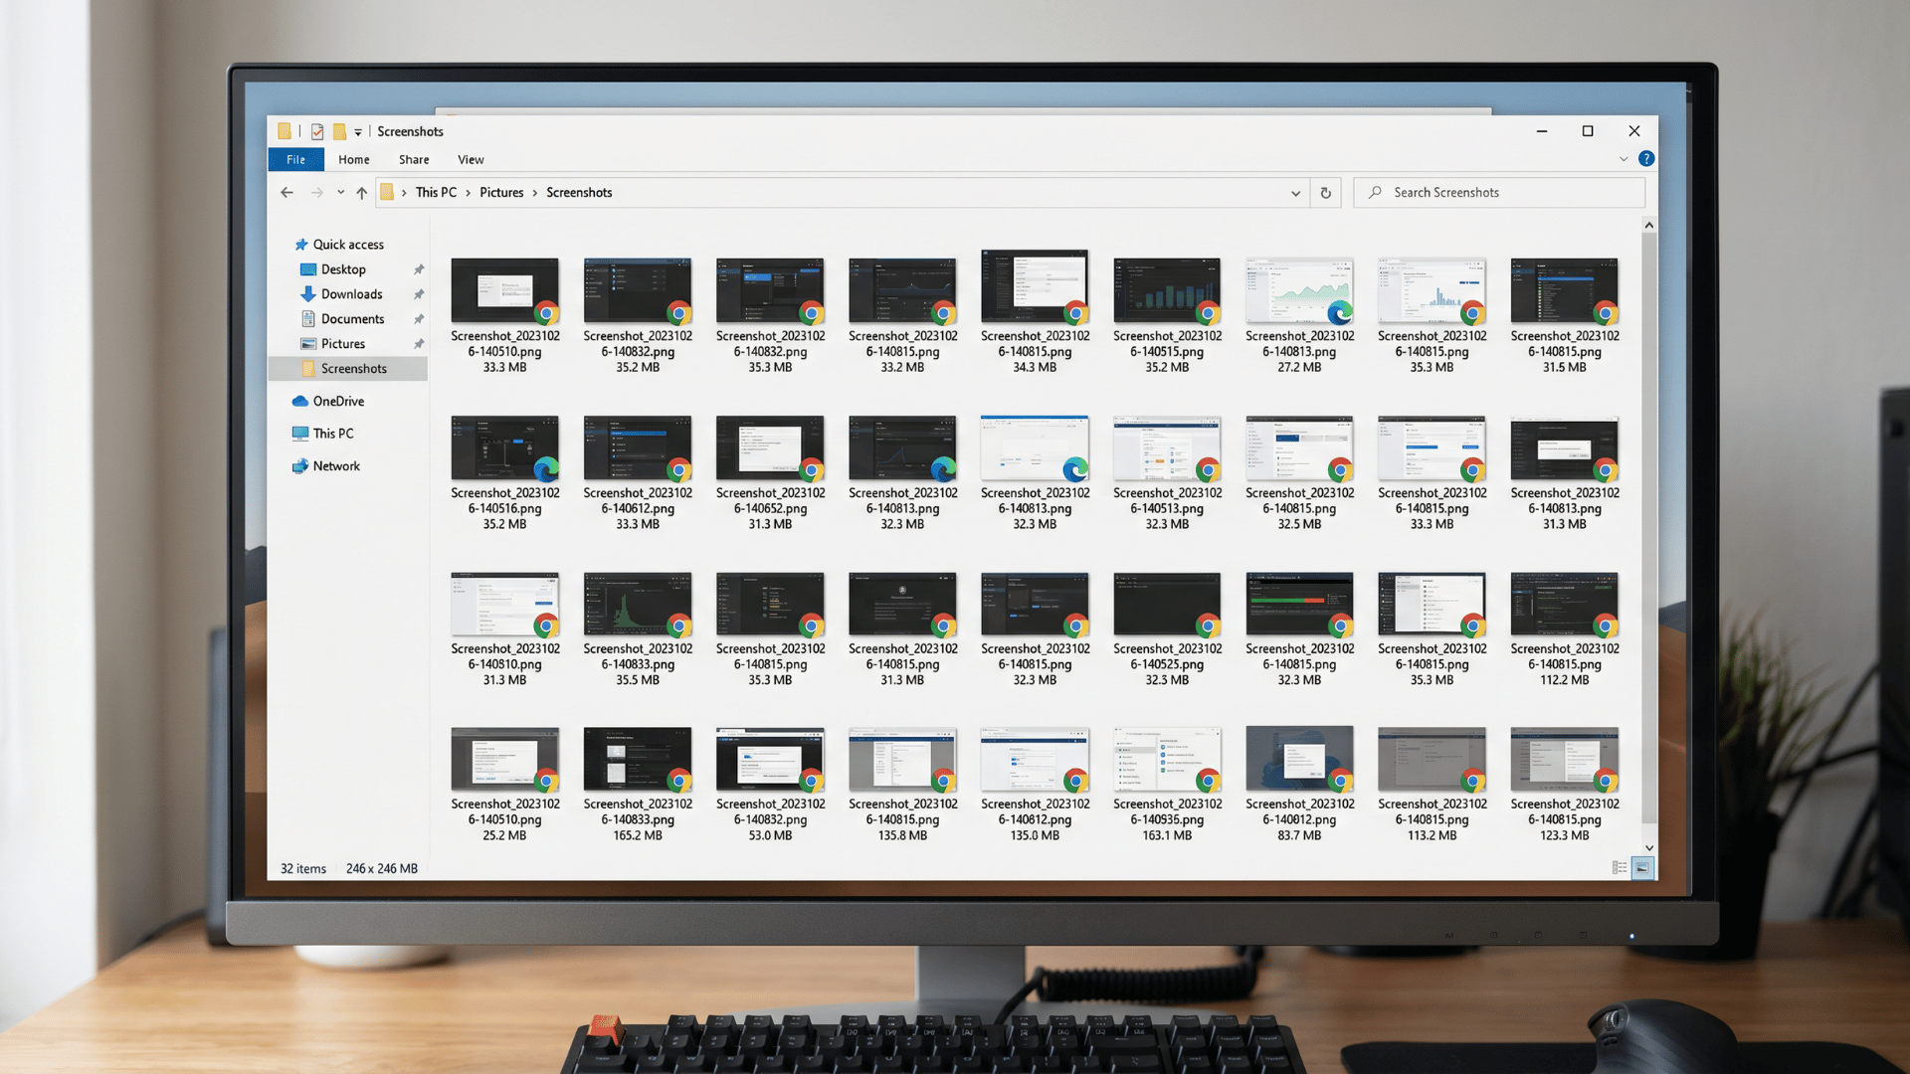The height and width of the screenshot is (1074, 1910).
Task: Click the OneDrive cloud icon
Action: coord(299,402)
